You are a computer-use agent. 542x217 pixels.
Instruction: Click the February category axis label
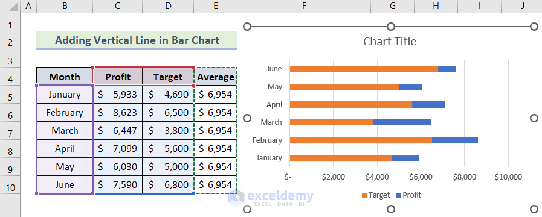[x=267, y=140]
